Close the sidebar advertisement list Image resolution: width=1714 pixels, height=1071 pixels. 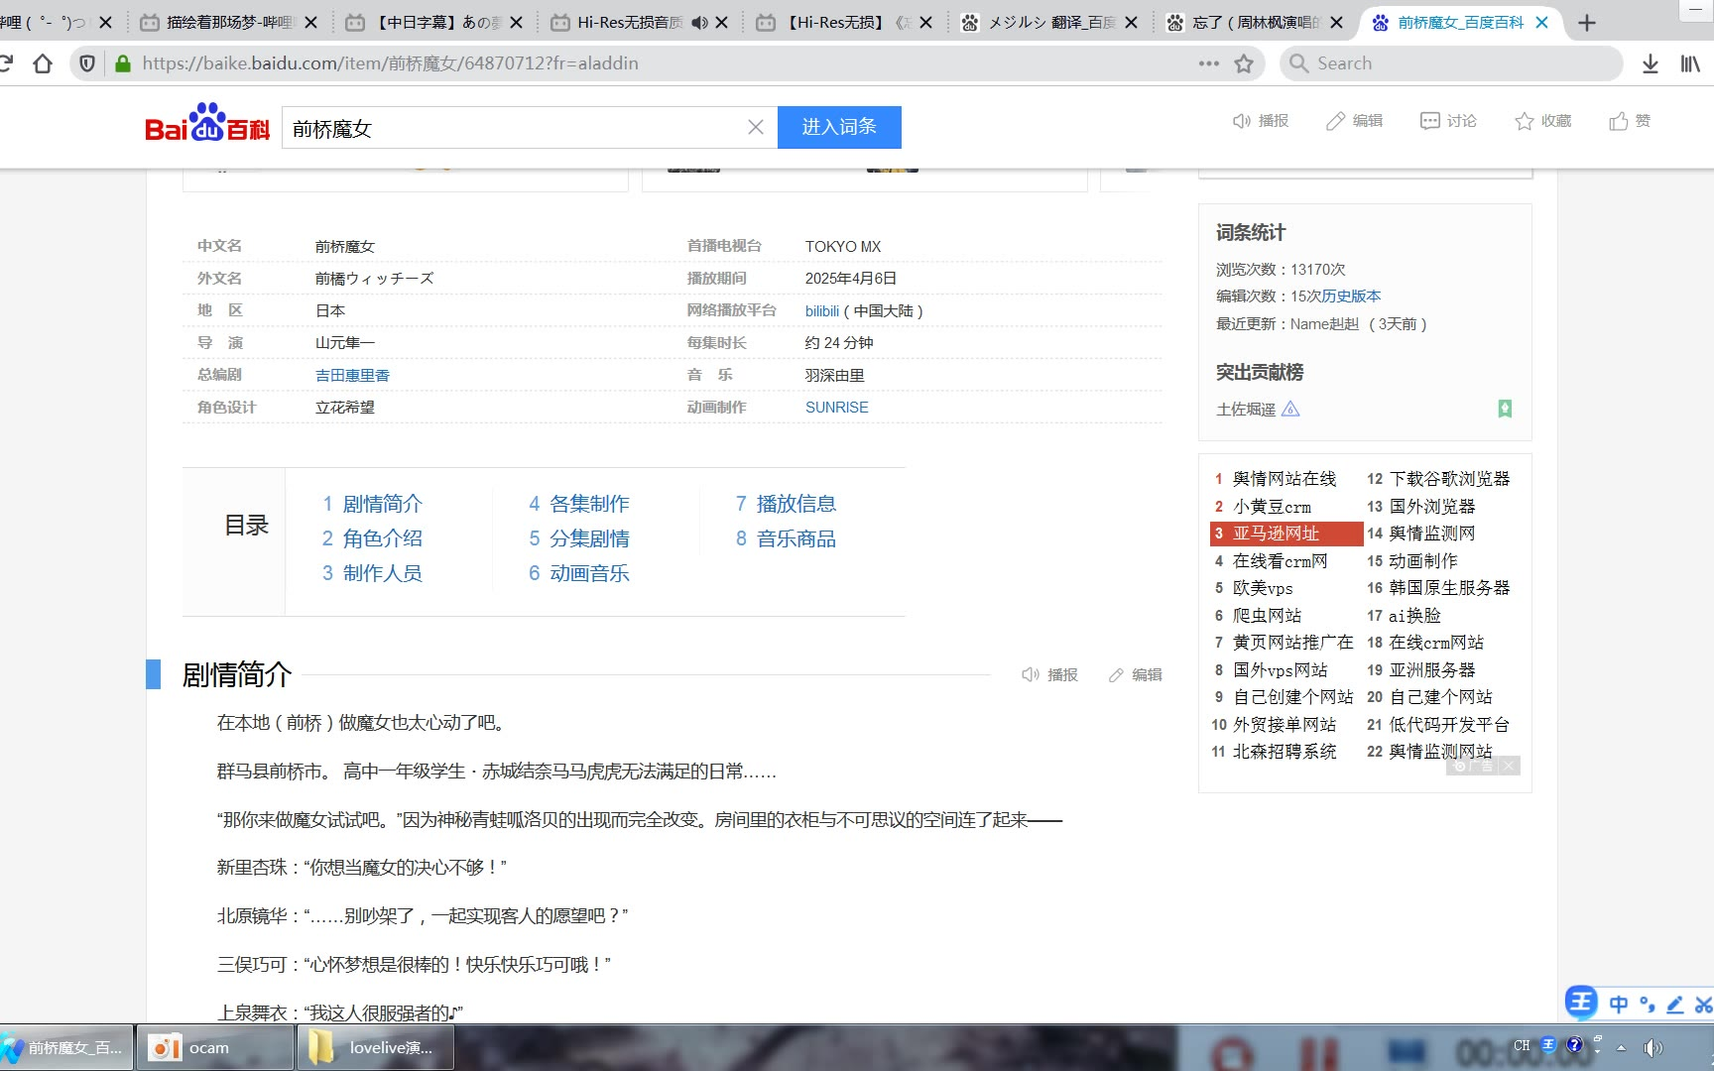[x=1509, y=766]
